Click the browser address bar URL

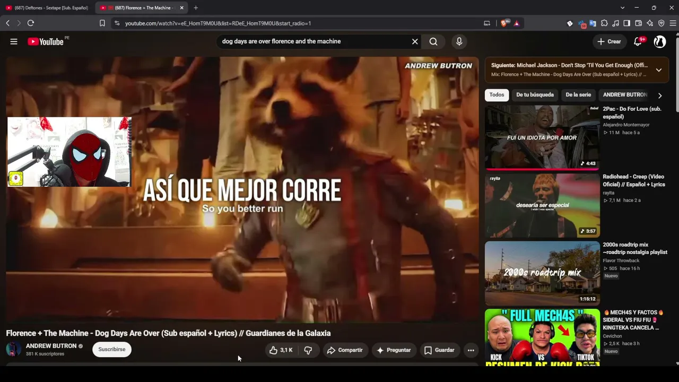pos(218,23)
